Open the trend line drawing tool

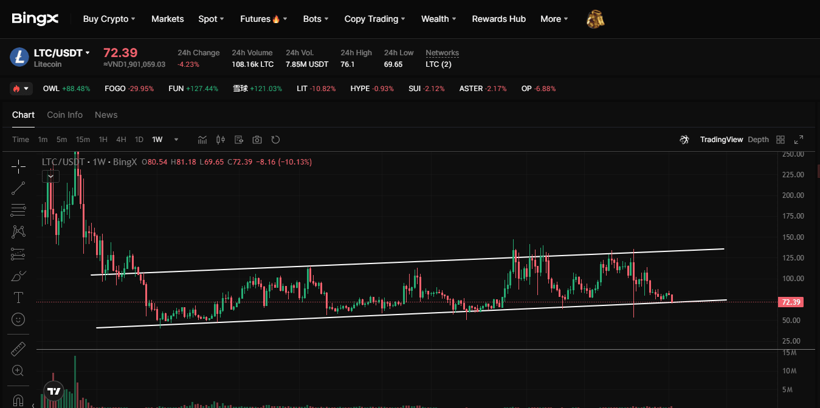[x=18, y=187]
